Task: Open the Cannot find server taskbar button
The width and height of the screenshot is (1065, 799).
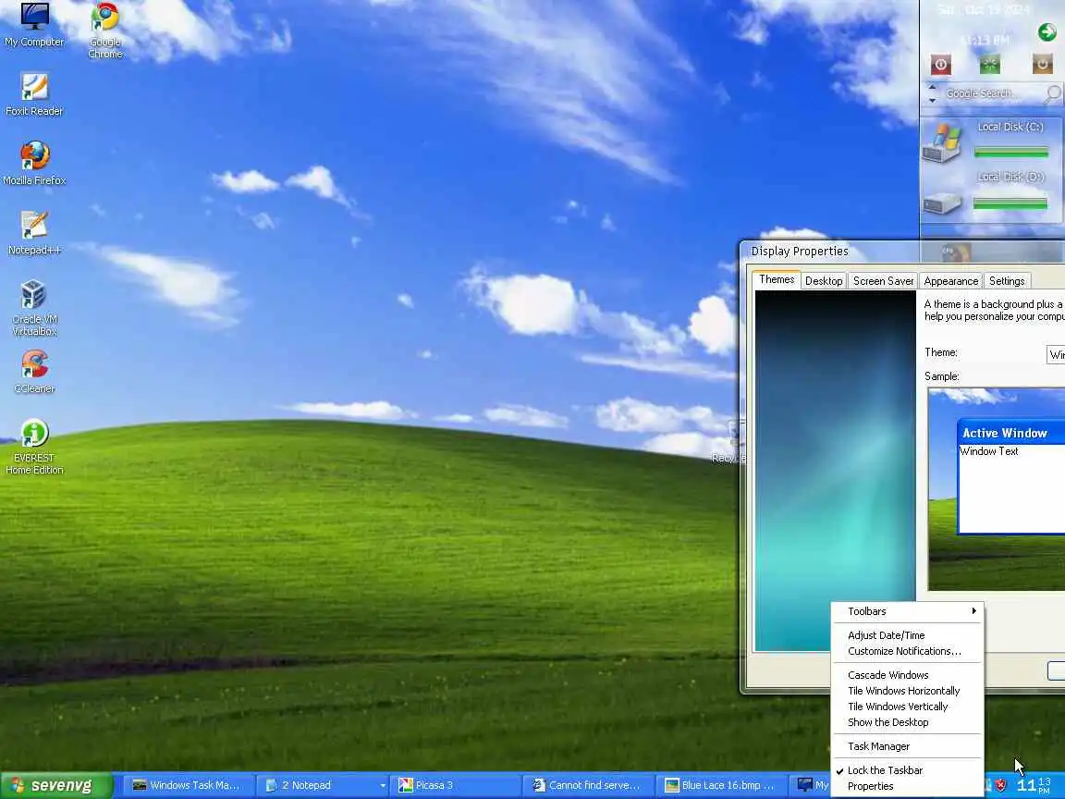Action: tap(588, 785)
